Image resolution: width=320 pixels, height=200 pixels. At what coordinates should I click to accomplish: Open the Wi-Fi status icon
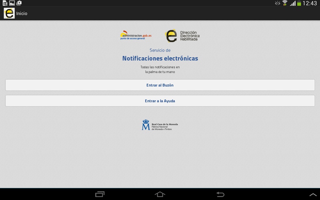click(x=285, y=3)
